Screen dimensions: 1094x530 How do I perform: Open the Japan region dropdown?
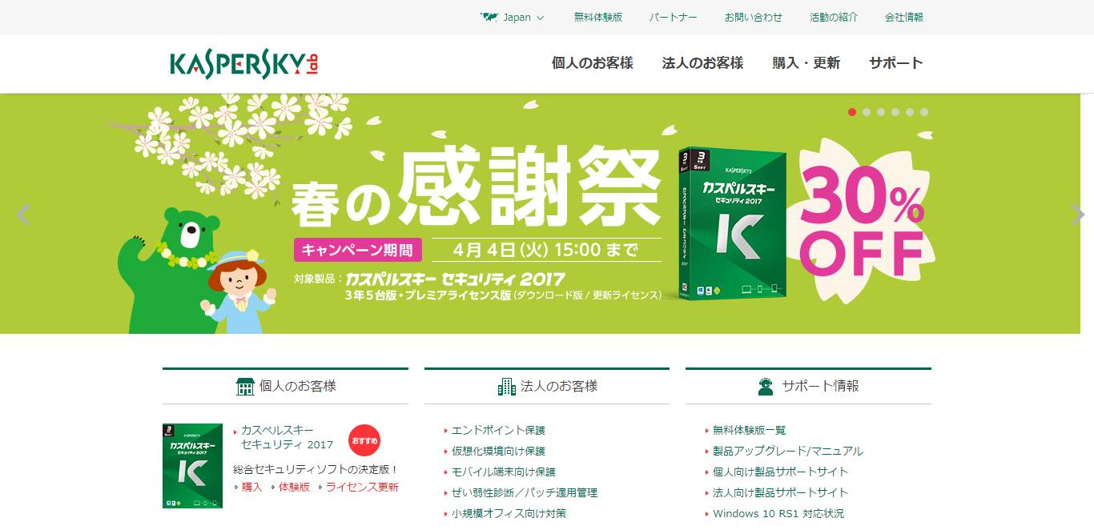[513, 17]
